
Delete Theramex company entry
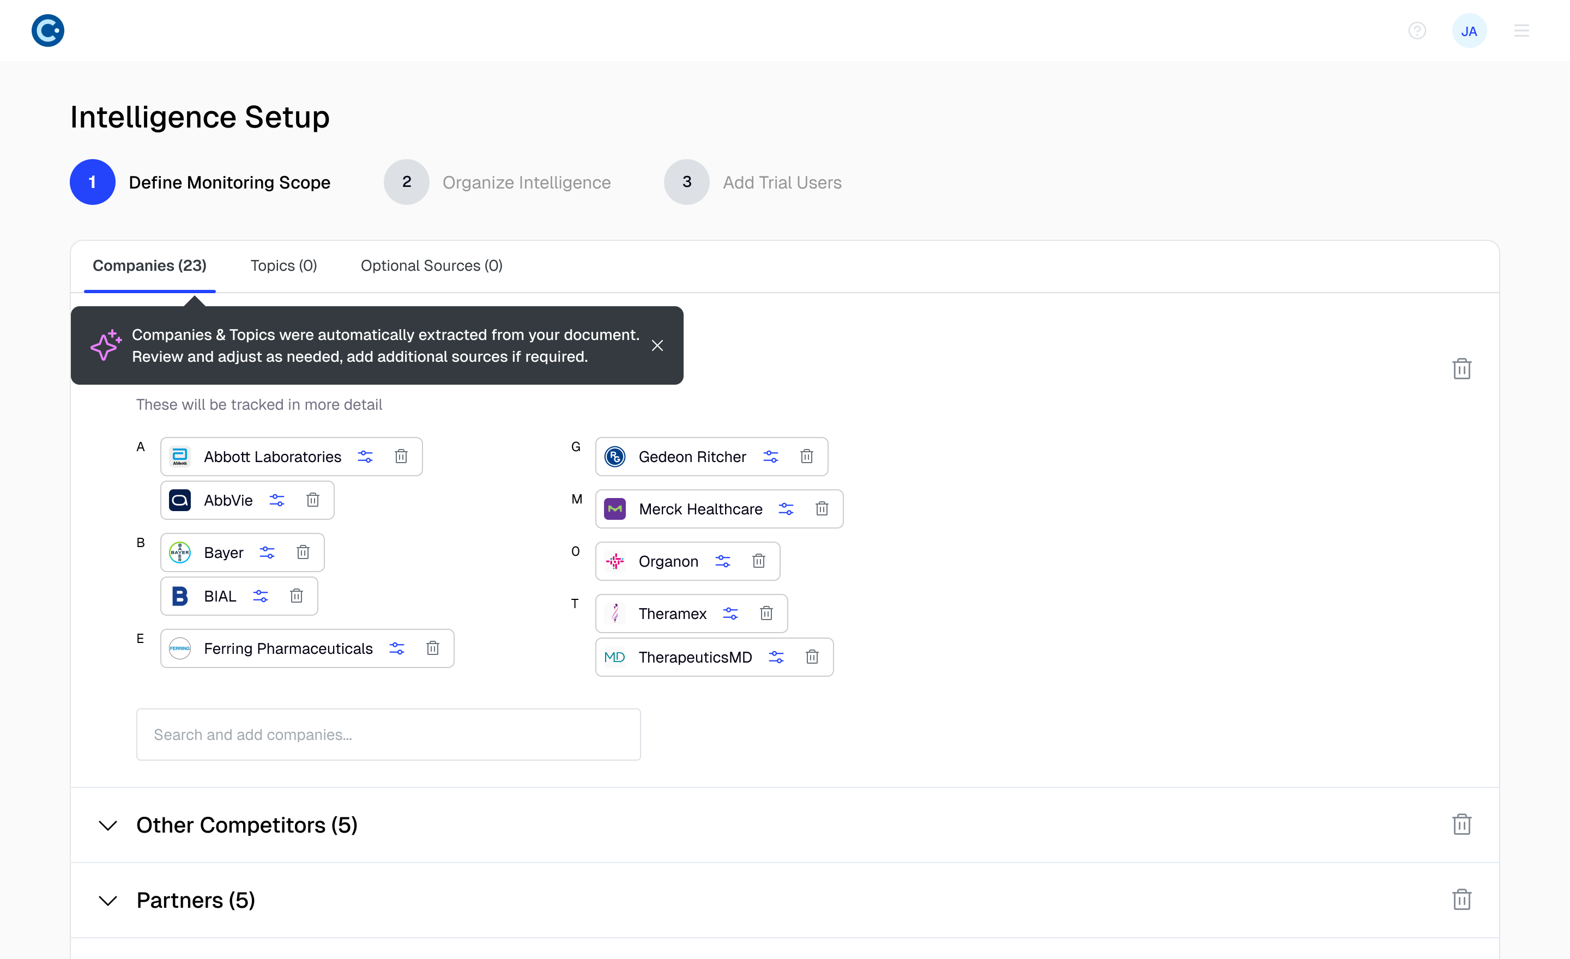[766, 613]
